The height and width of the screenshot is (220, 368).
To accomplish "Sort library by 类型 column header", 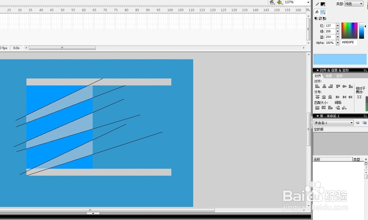I will click(358, 159).
